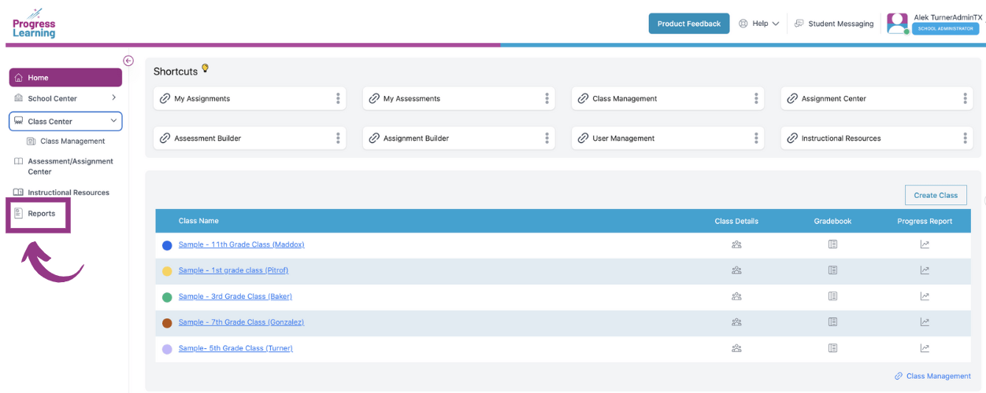View progress report for 5th Grade Class (Turner)
The image size is (986, 393).
point(925,348)
